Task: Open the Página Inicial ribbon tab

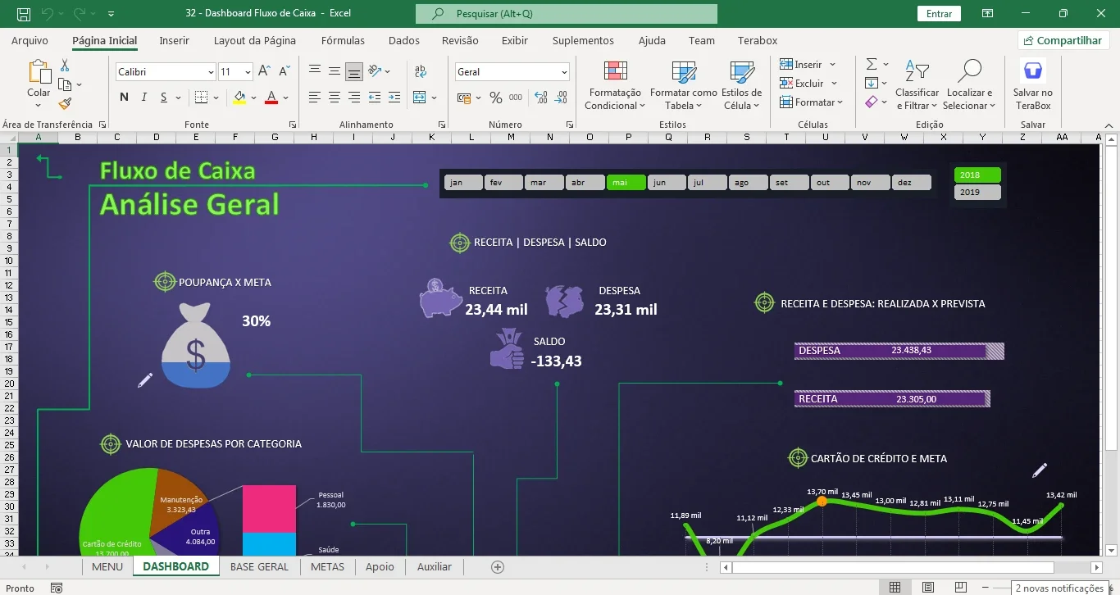Action: pos(104,41)
